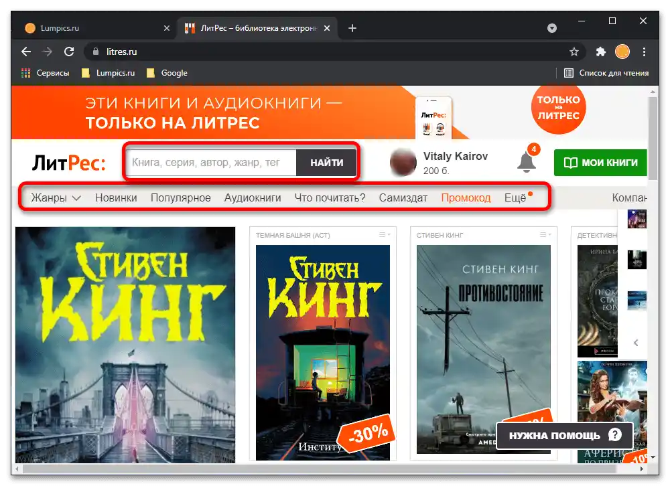Open list menu icon on Темная башня card
The height and width of the screenshot is (486, 670).
tap(385, 235)
